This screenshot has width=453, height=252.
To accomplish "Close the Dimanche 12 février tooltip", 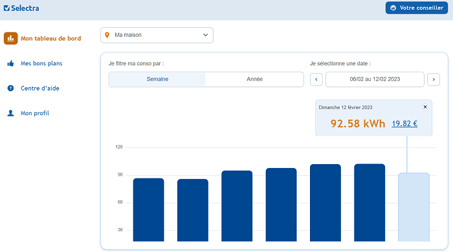I will (x=425, y=107).
